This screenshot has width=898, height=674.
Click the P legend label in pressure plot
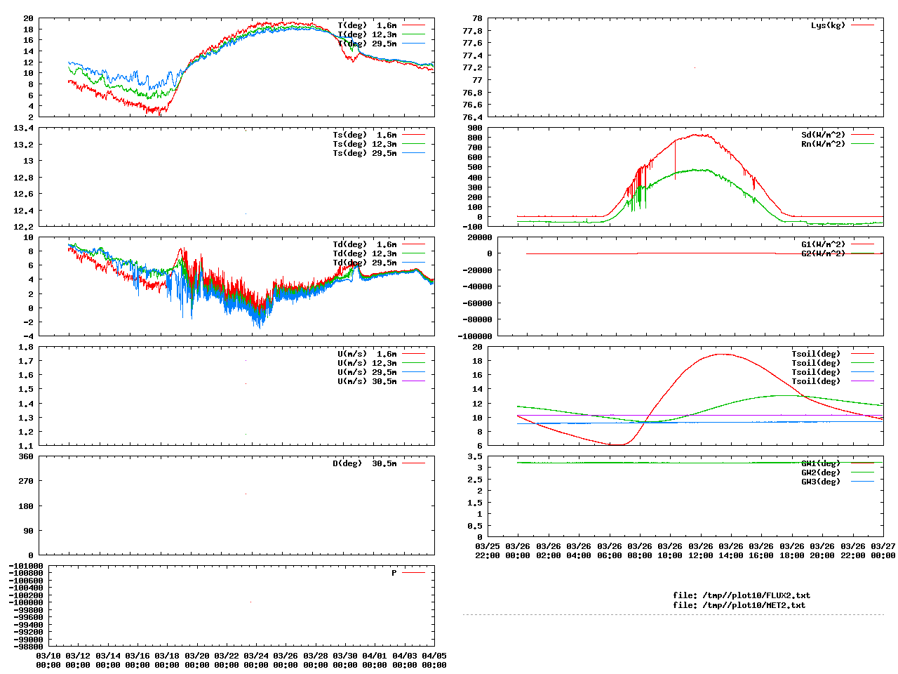394,573
